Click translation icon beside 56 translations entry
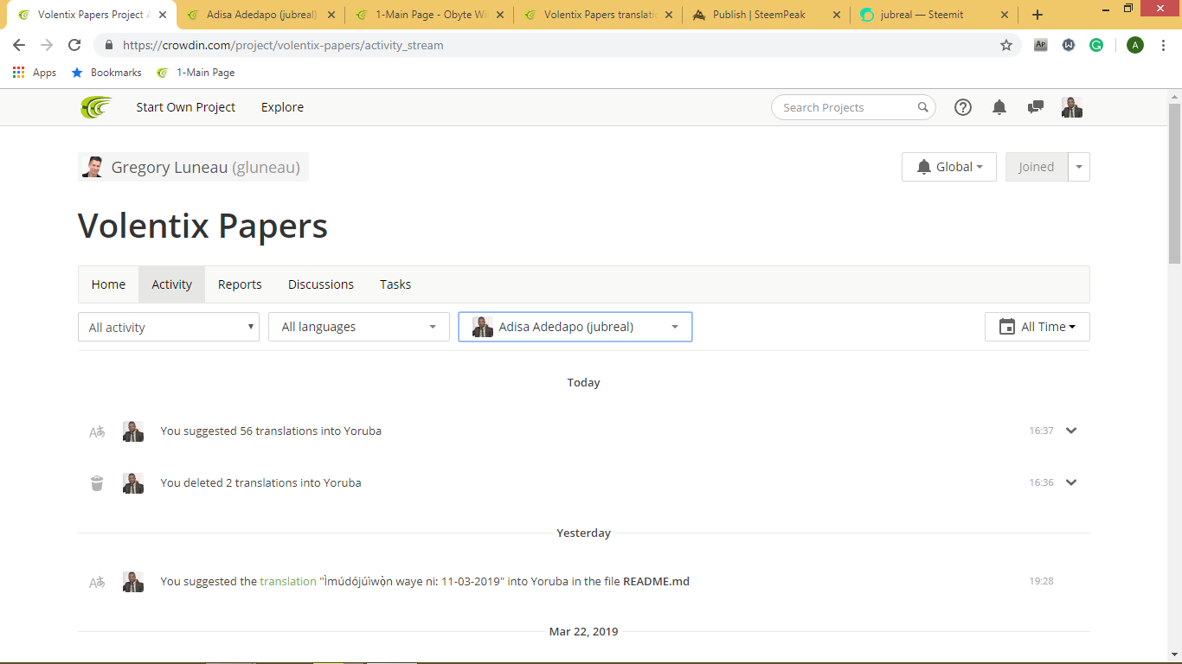 click(x=97, y=431)
